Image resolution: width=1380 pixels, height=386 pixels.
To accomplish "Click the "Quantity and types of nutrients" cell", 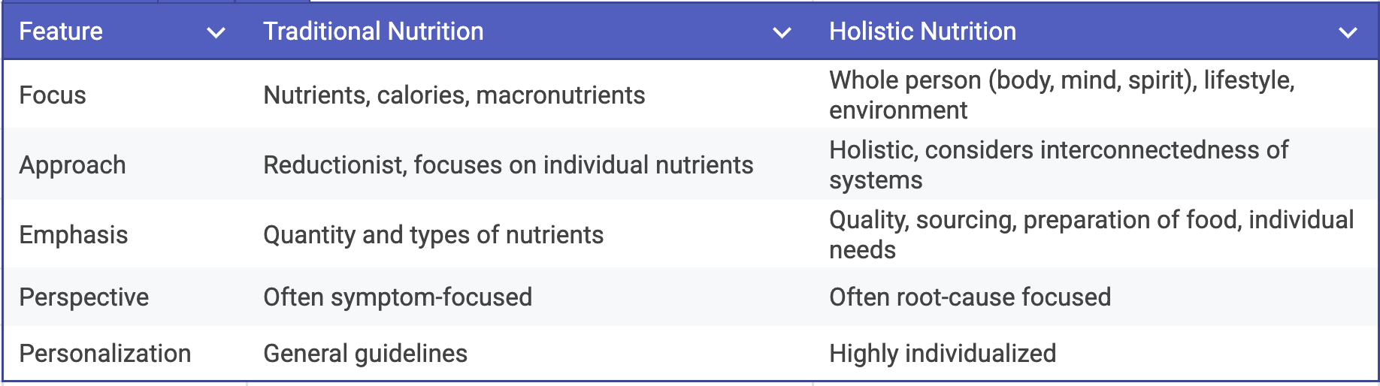I will point(434,235).
